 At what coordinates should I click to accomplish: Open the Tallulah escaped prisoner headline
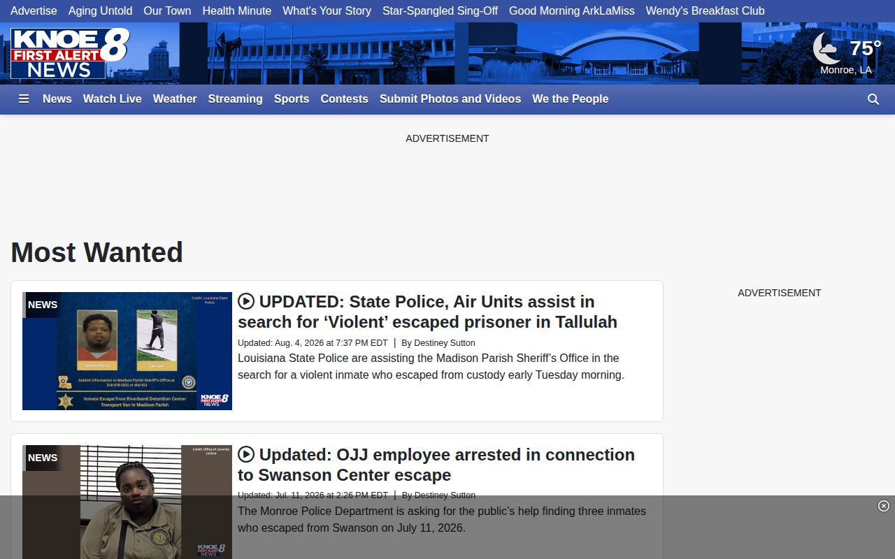[427, 312]
